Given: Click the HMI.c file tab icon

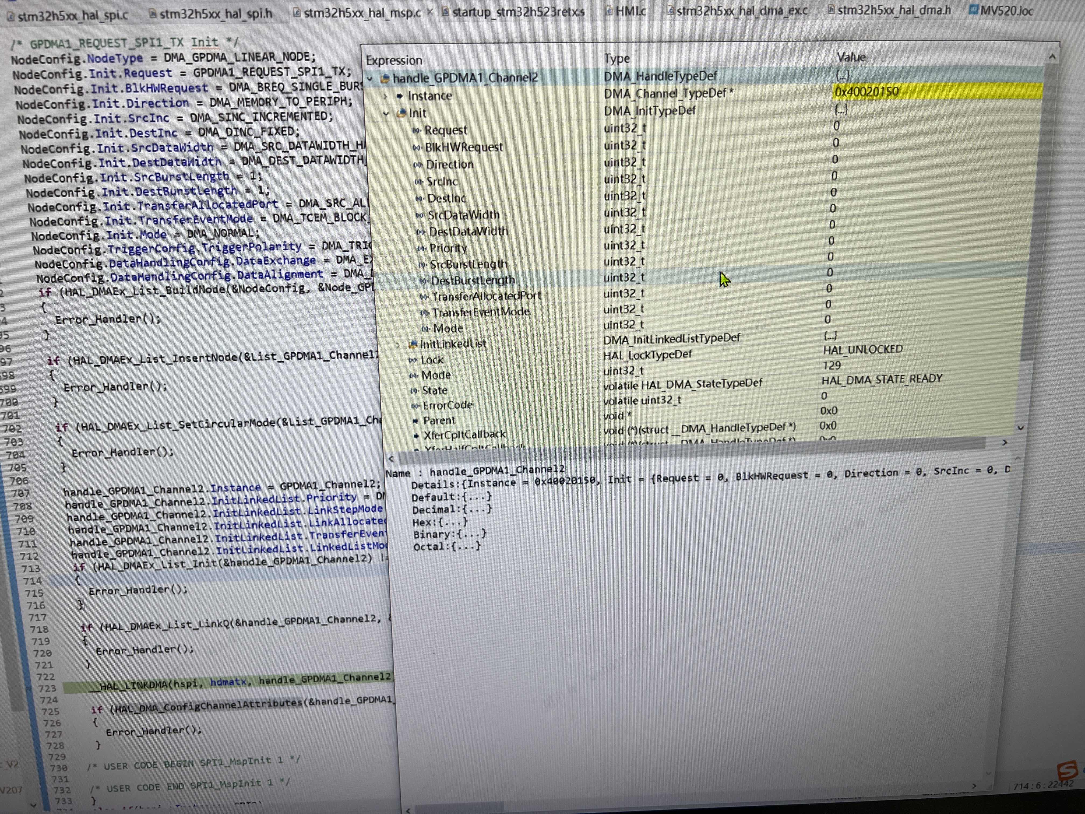Looking at the screenshot, I should point(609,11).
